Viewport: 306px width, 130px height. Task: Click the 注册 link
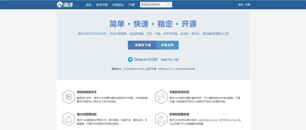click(x=248, y=5)
